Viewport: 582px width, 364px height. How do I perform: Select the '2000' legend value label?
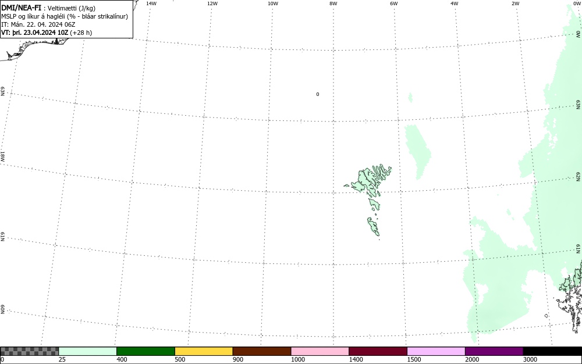tap(472, 359)
